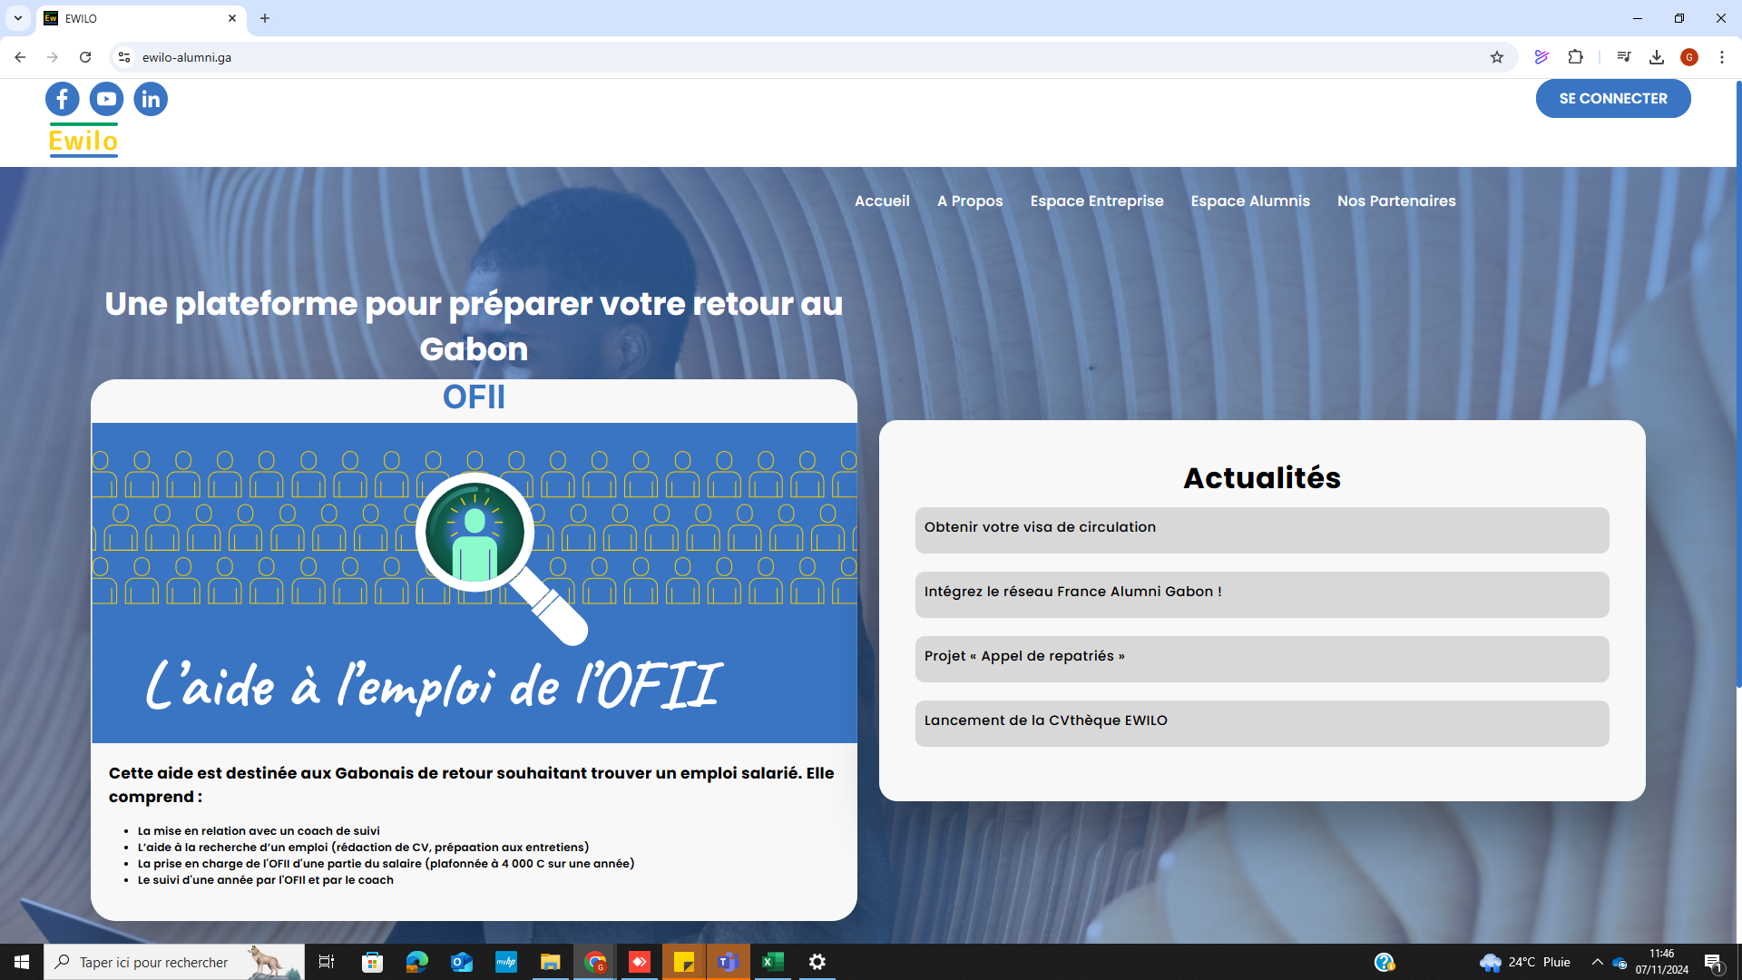Open Nos Partenaires menu item
This screenshot has height=980, width=1742.
pos(1395,201)
